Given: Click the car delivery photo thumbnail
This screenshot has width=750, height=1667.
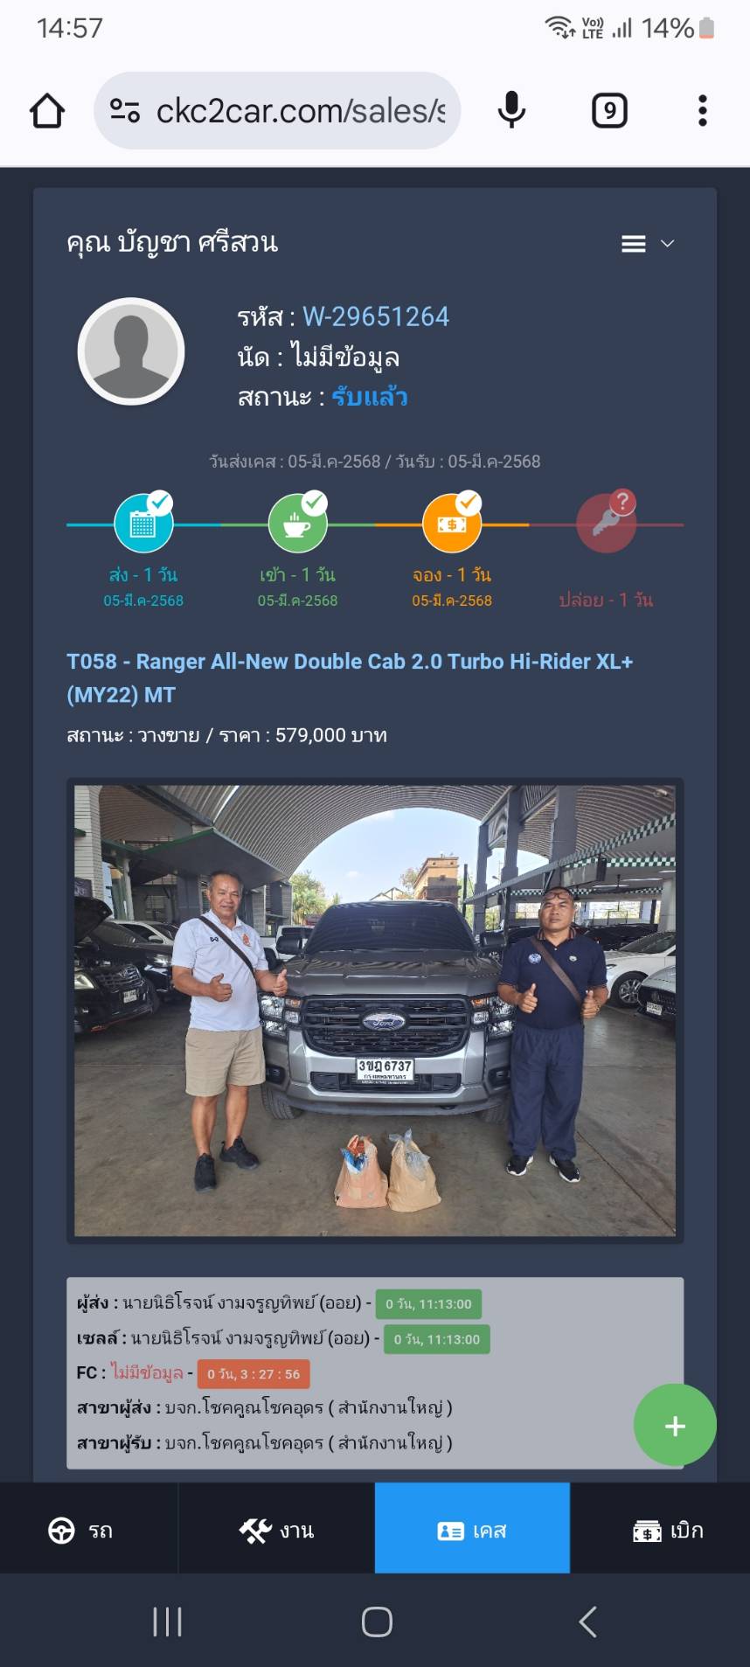Looking at the screenshot, I should (375, 1011).
